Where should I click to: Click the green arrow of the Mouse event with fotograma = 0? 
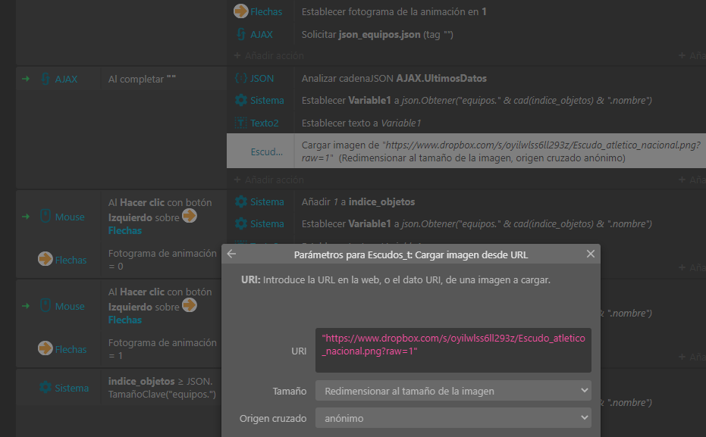26,217
